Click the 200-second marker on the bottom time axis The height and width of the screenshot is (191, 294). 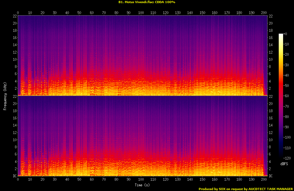coord(264,180)
